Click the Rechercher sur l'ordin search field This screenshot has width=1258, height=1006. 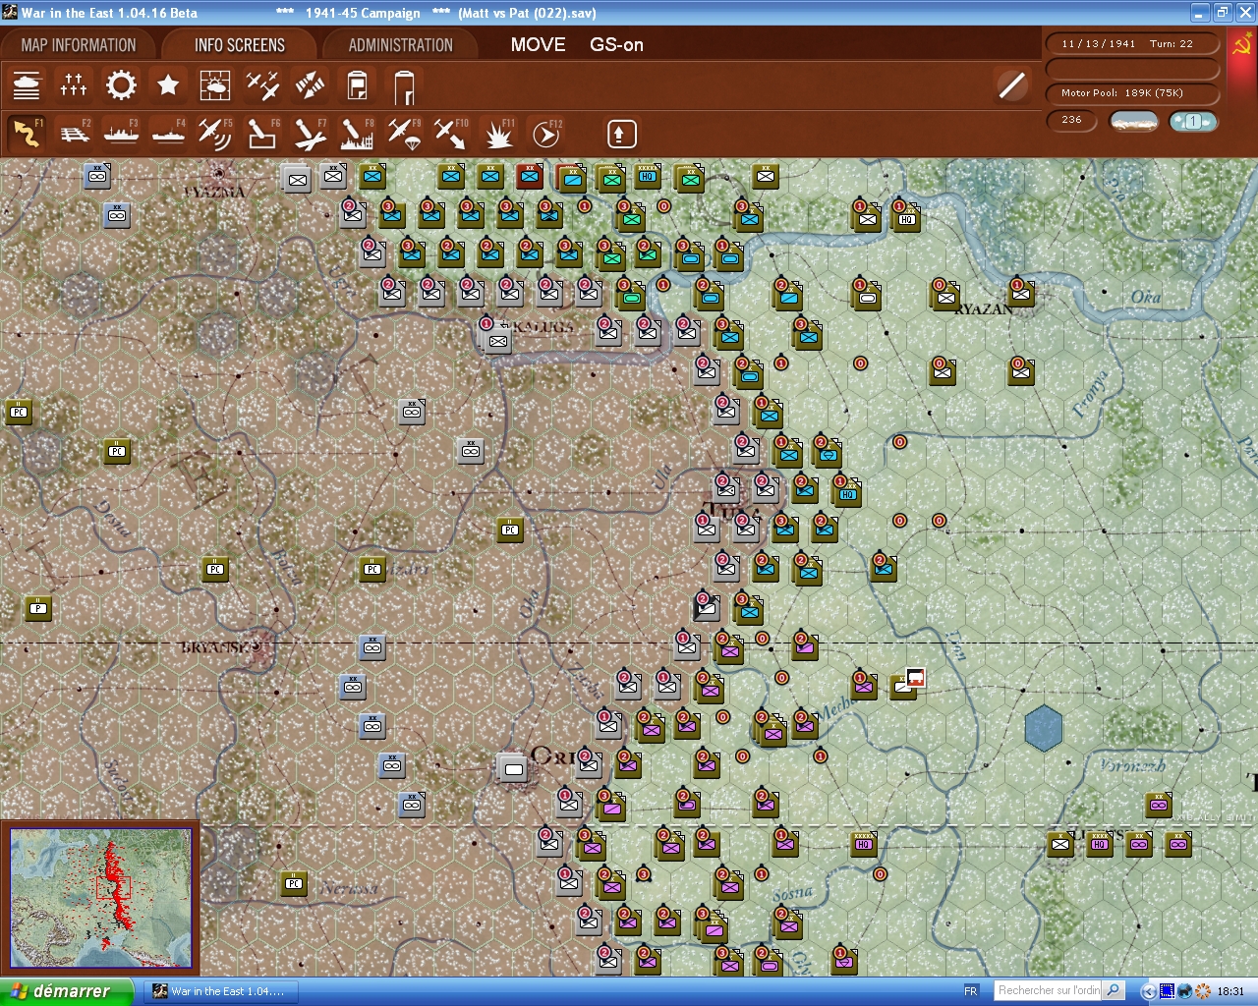click(1048, 990)
